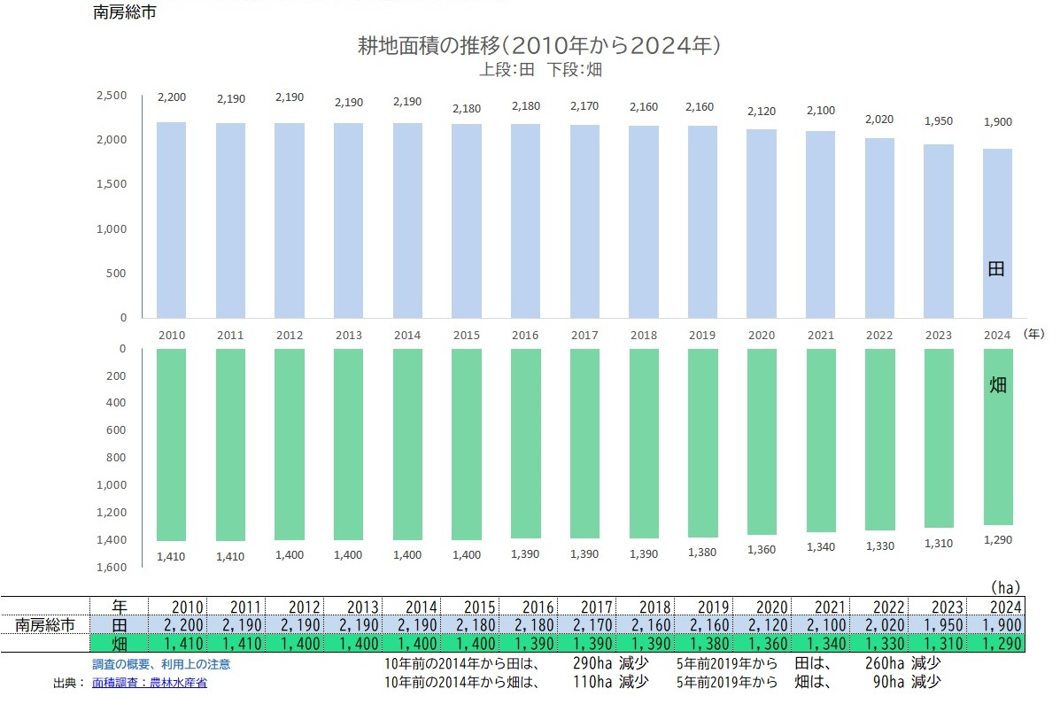Select the 南房総市 row label in the table

pos(45,625)
